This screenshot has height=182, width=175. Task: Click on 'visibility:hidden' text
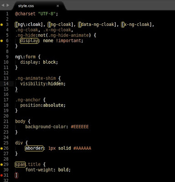(x=43, y=84)
